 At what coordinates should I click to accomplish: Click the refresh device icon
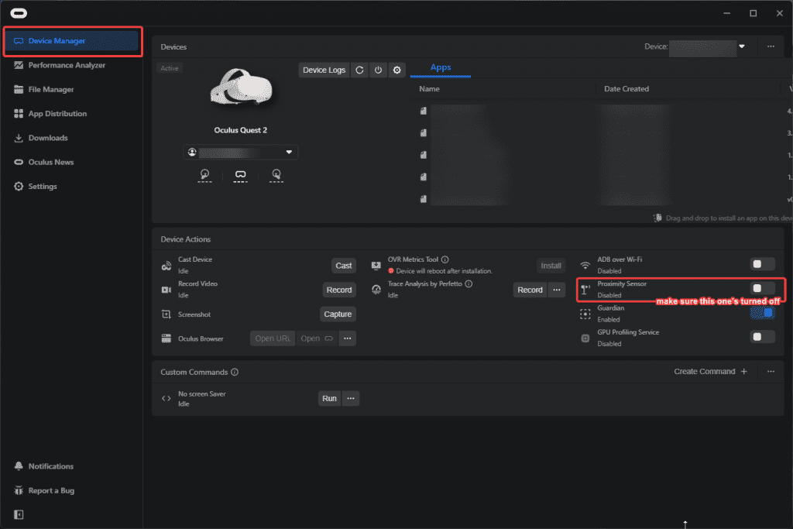(x=359, y=70)
